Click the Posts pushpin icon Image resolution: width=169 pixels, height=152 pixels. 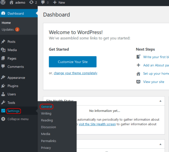click(x=3, y=42)
